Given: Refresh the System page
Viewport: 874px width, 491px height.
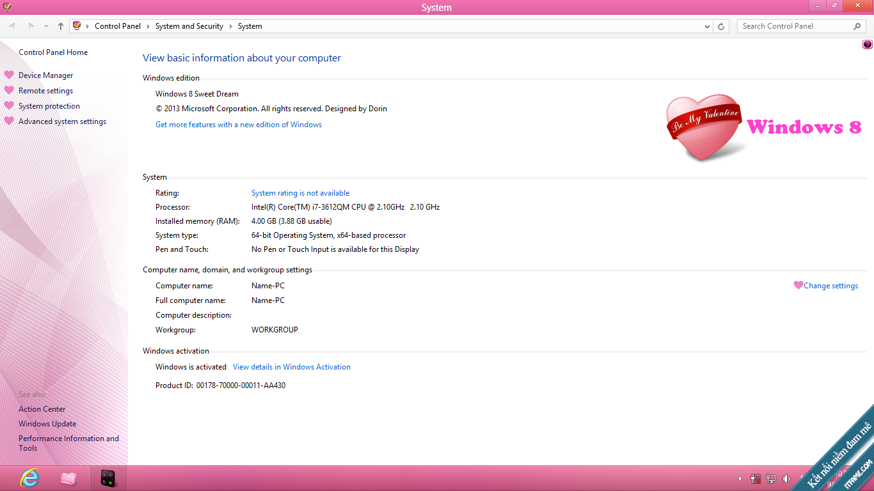Looking at the screenshot, I should coord(721,26).
